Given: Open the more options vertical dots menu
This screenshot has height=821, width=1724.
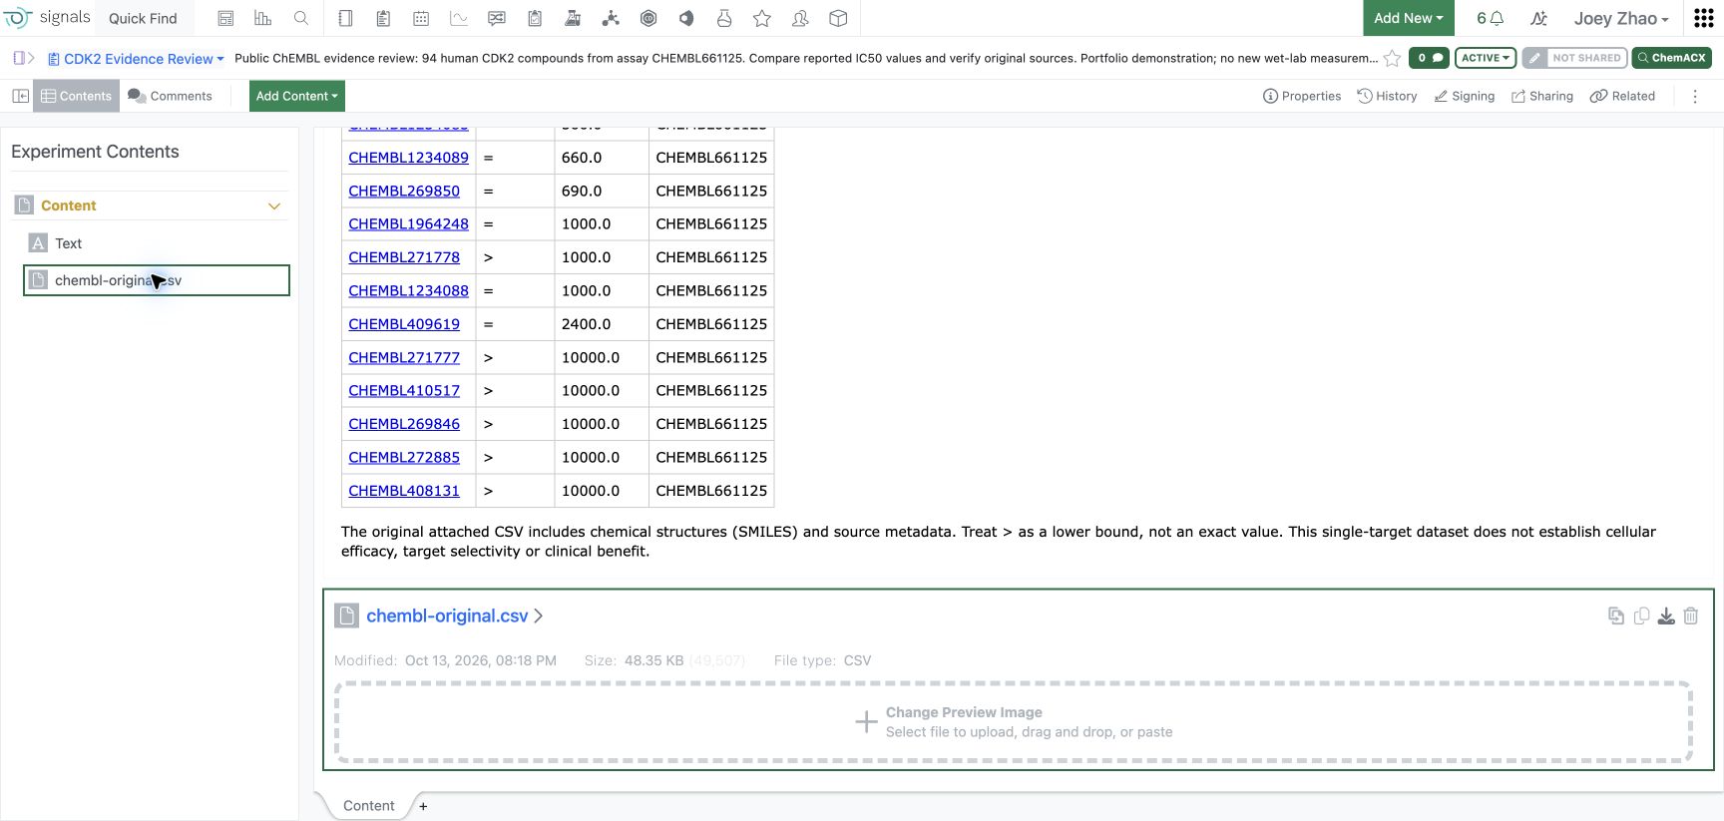Looking at the screenshot, I should [1694, 96].
